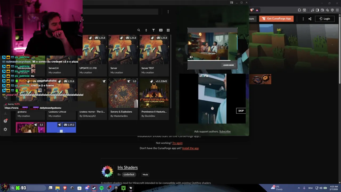
Task: Open the weather widget showing 3°C Cloudy
Action: coord(277,188)
